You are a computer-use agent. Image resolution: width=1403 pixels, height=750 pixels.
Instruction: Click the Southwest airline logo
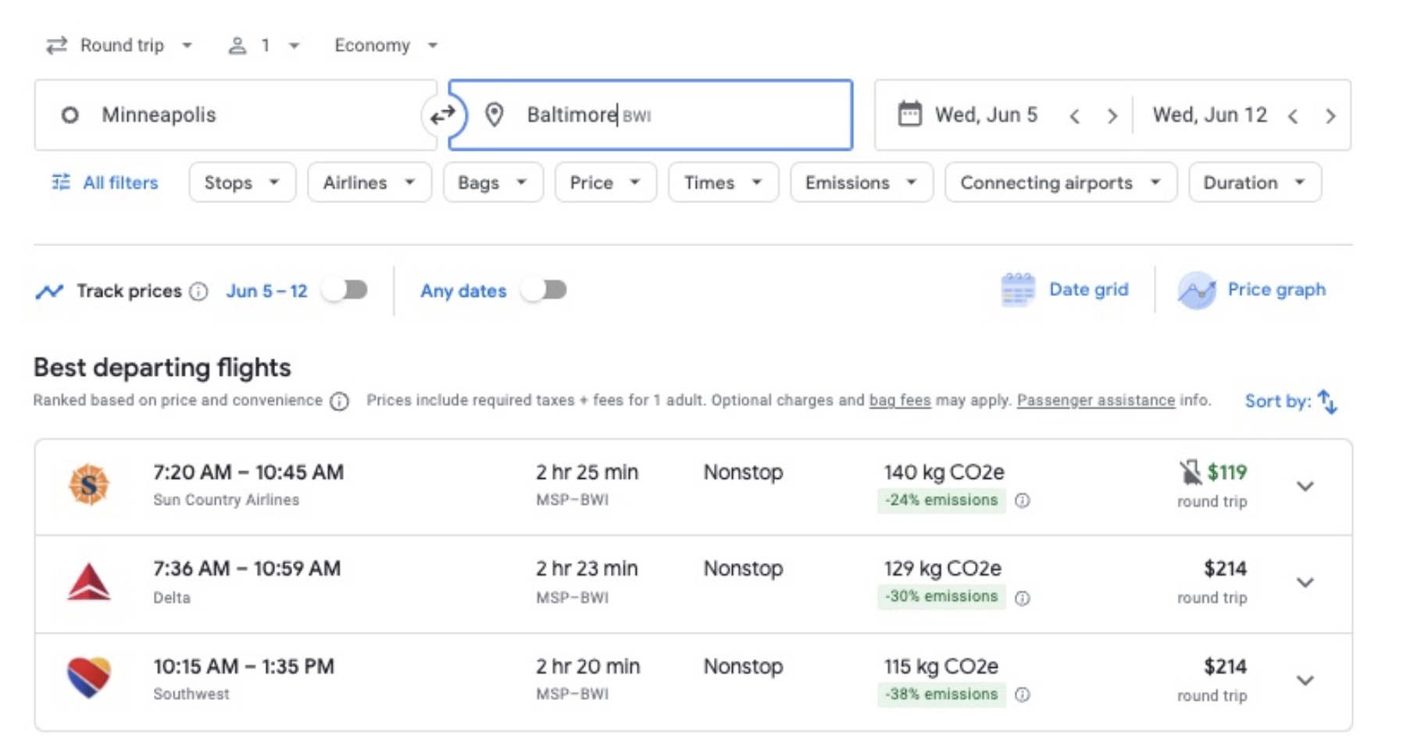pyautogui.click(x=88, y=678)
